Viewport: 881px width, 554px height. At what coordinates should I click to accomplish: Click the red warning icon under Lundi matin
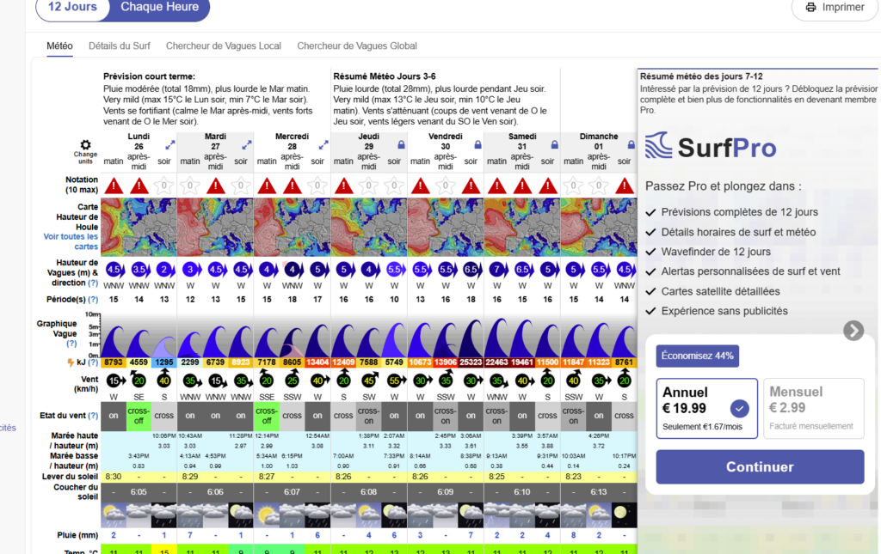click(x=114, y=186)
